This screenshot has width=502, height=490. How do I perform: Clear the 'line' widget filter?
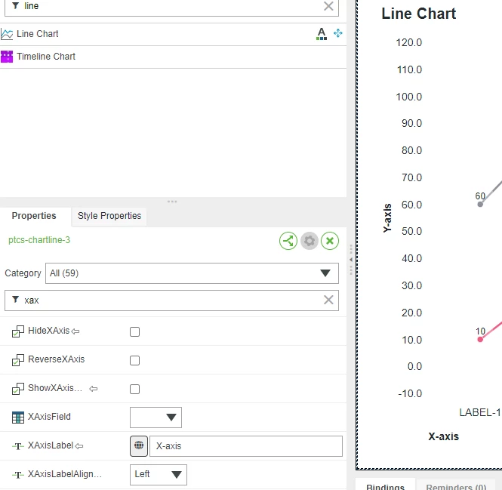click(x=328, y=6)
